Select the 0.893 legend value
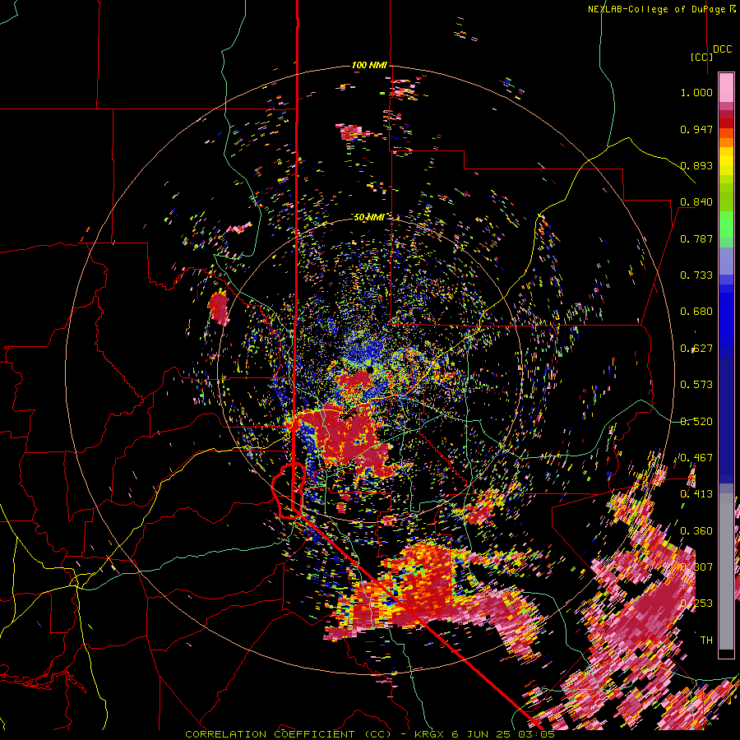Screen dimensions: 740x740 point(696,165)
